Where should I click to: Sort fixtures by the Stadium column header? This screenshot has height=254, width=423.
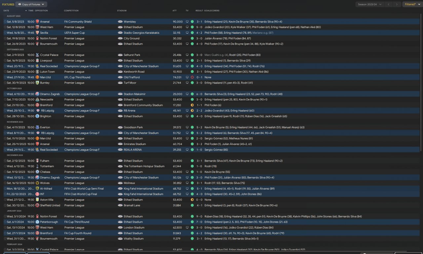tap(122, 11)
